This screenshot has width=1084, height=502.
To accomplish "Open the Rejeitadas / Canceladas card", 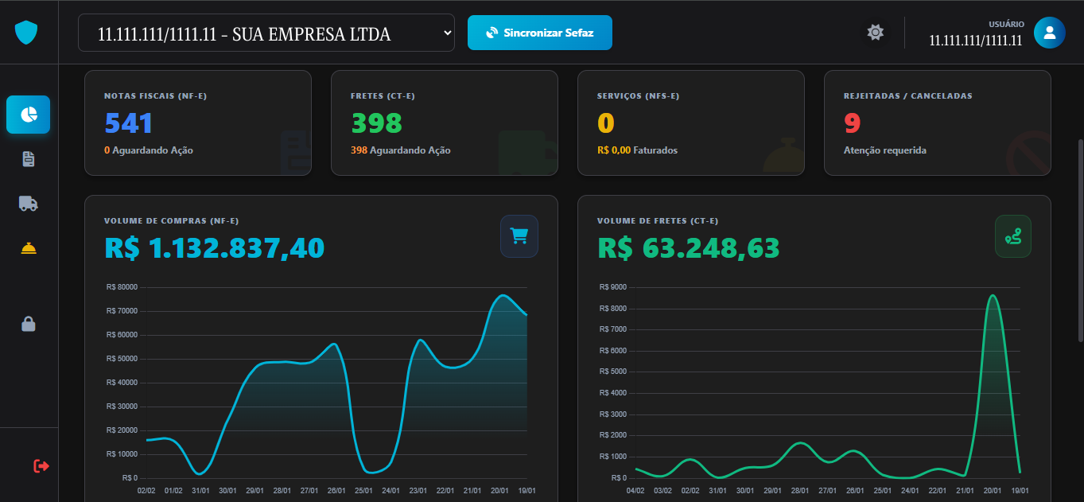I will point(938,123).
